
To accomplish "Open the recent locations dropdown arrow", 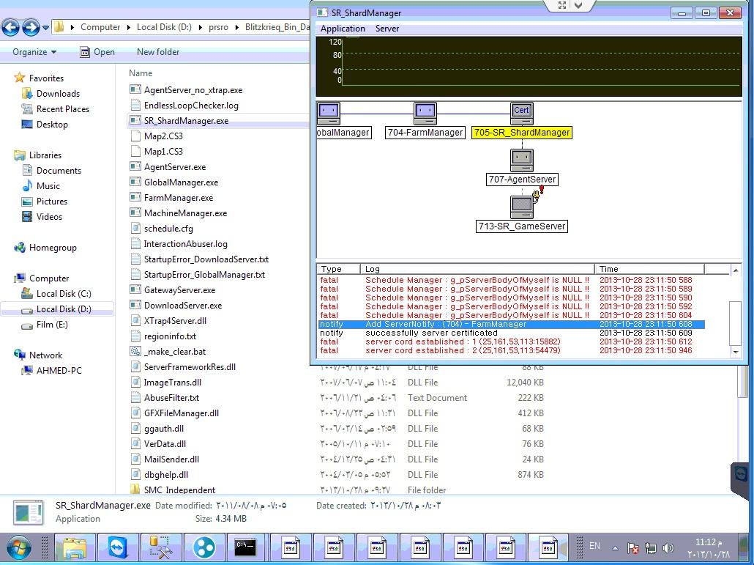I will [x=45, y=28].
